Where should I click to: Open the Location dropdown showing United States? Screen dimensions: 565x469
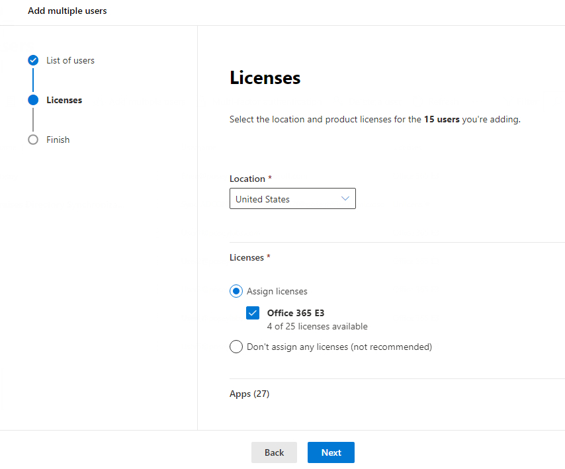(292, 198)
